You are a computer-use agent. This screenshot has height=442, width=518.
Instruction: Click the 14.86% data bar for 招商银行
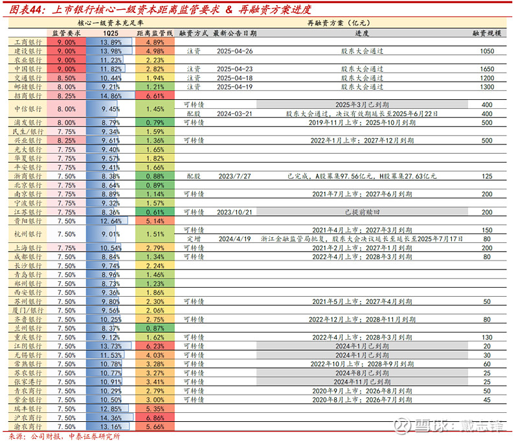109,95
